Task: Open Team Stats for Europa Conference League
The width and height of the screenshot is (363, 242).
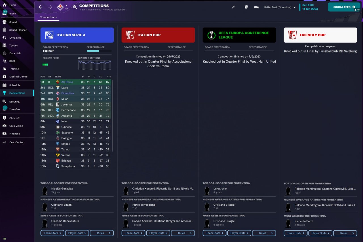Action: (215, 233)
